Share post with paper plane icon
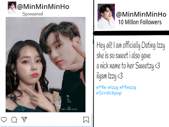Image resolution: width=169 pixels, height=127 pixels. point(24,119)
